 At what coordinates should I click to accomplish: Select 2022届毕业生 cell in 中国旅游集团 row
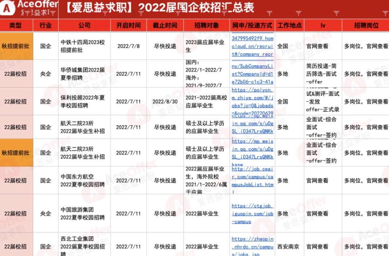[x=207, y=214]
